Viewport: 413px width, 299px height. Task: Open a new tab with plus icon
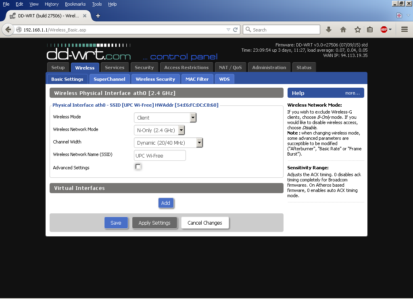(x=98, y=16)
